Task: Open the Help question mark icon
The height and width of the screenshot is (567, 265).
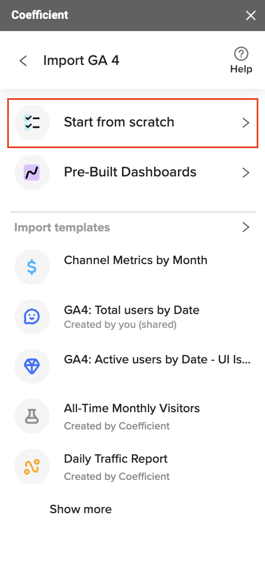Action: pyautogui.click(x=241, y=54)
